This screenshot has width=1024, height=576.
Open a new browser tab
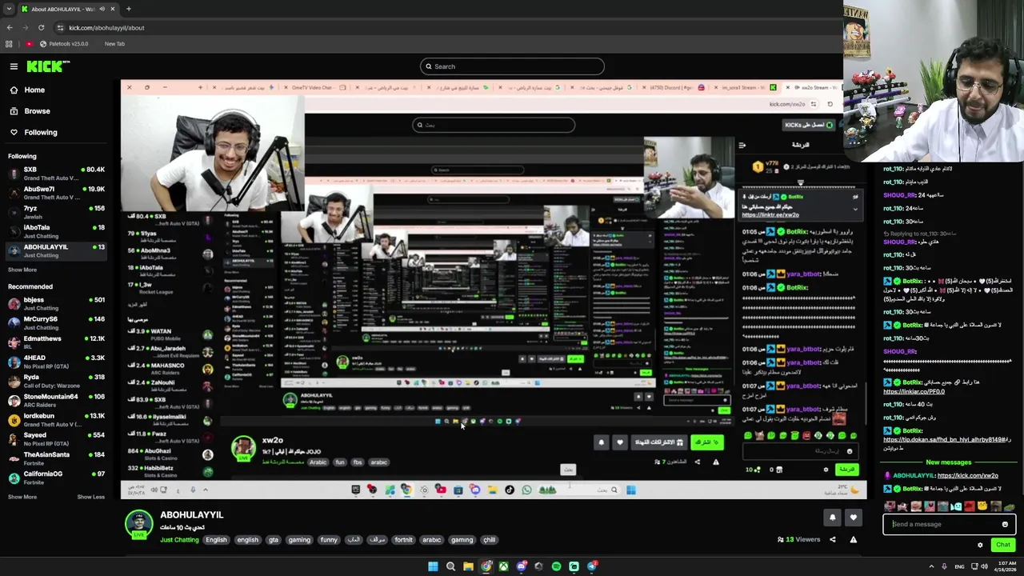coord(128,9)
